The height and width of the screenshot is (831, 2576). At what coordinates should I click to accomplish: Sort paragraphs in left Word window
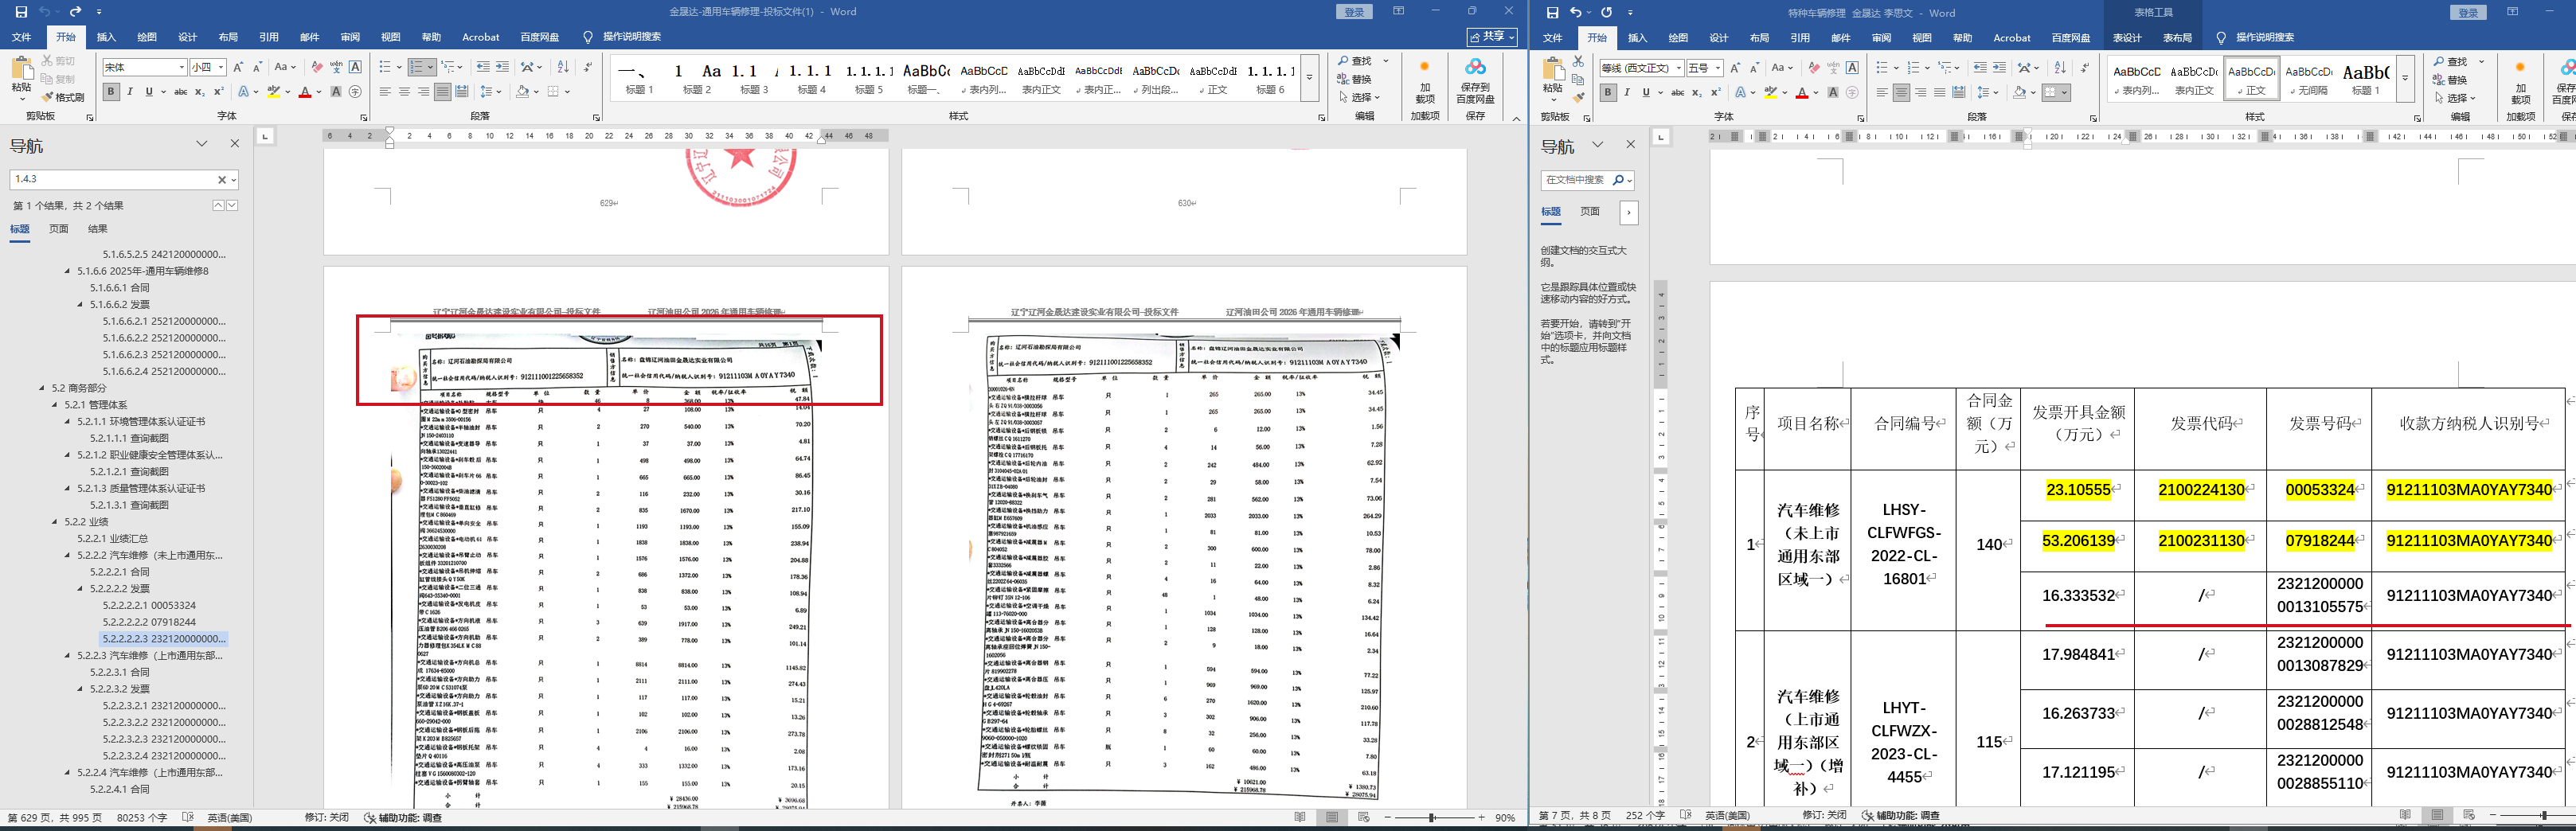coord(563,67)
